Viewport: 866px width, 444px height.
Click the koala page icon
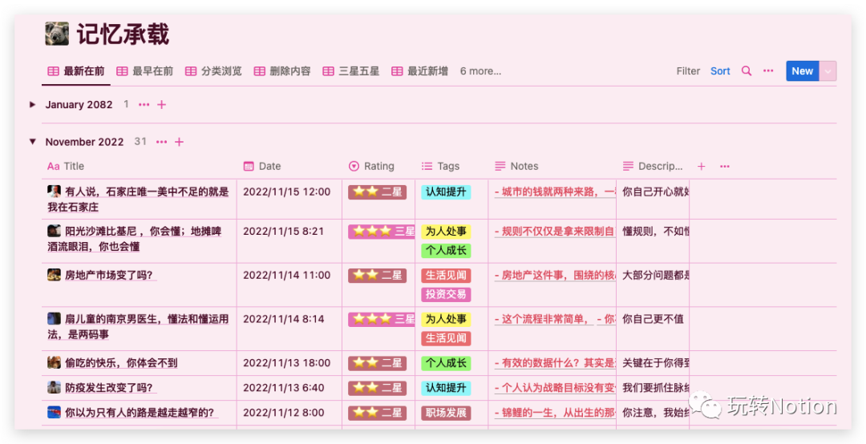click(57, 34)
